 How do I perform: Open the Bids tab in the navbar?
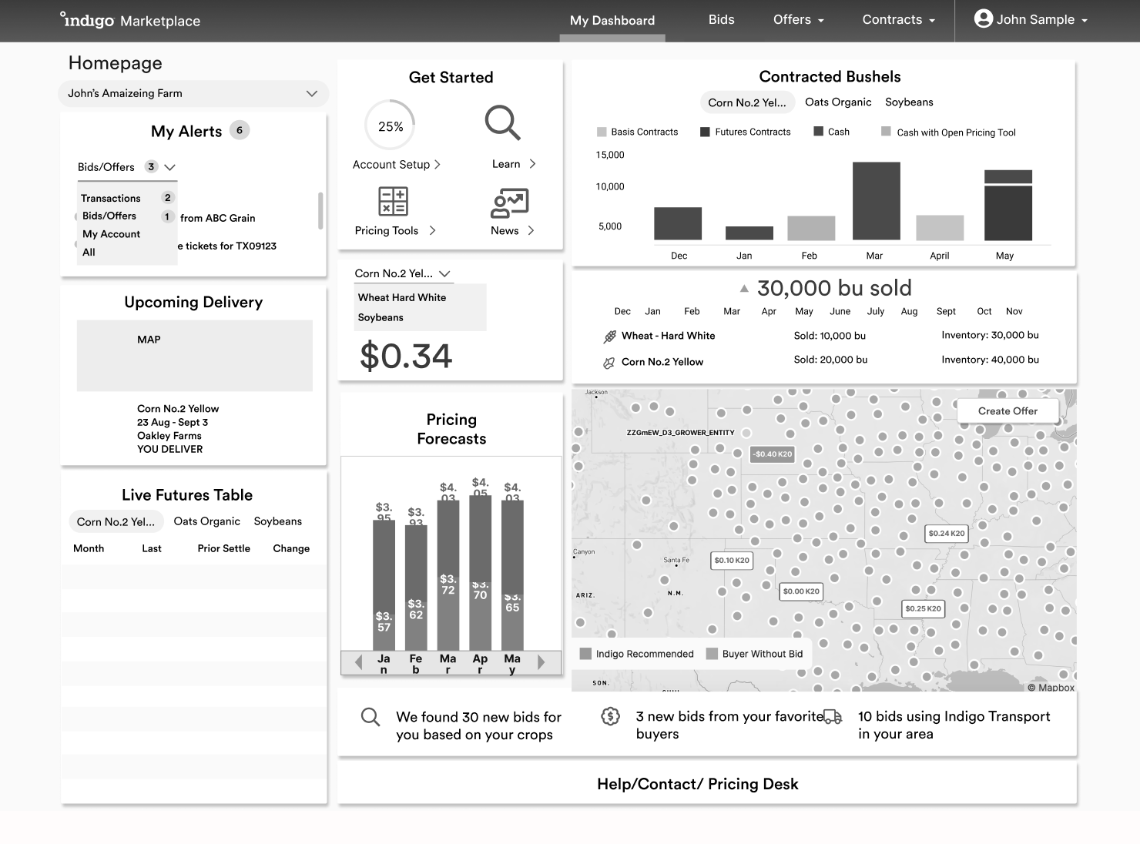click(x=722, y=20)
